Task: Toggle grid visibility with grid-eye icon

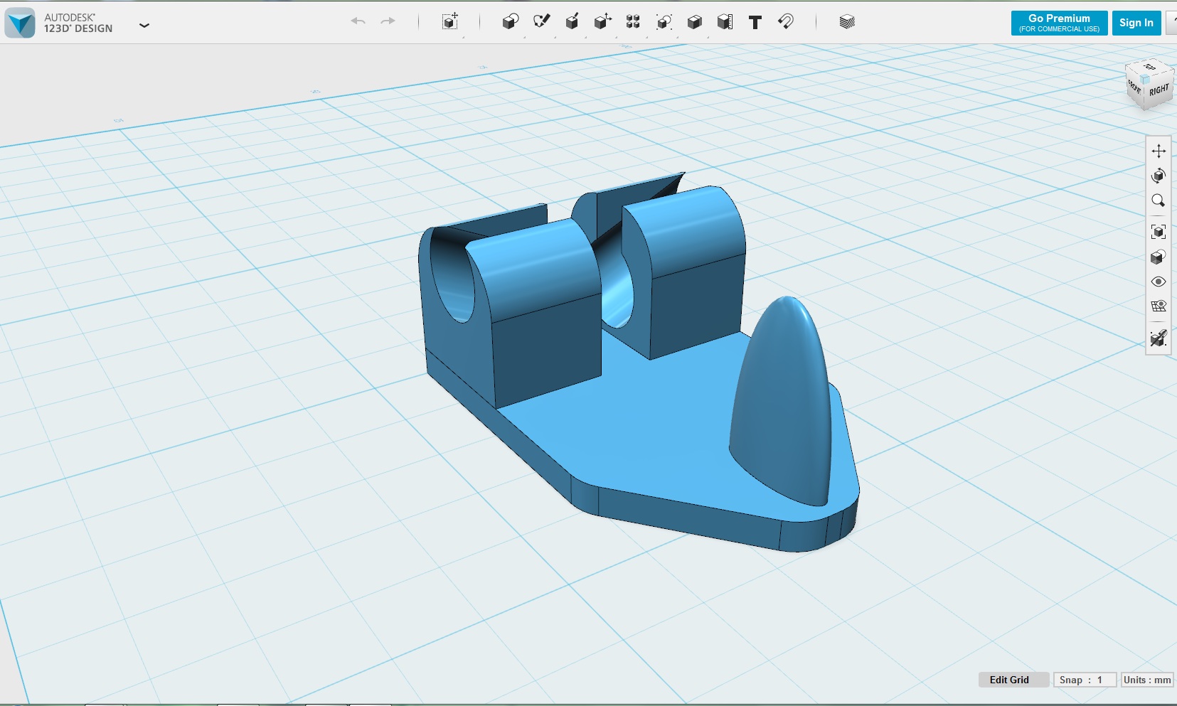Action: tap(1159, 306)
